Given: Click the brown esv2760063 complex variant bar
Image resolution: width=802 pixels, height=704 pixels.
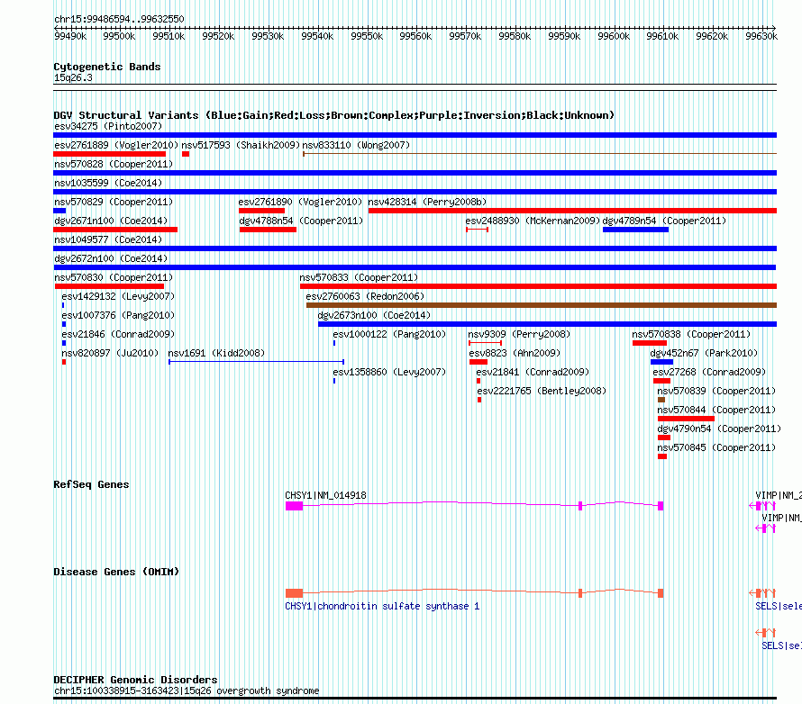Looking at the screenshot, I should click(x=542, y=305).
